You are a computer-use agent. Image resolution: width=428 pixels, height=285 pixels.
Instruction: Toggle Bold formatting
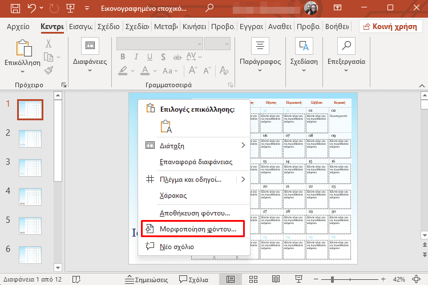[123, 57]
